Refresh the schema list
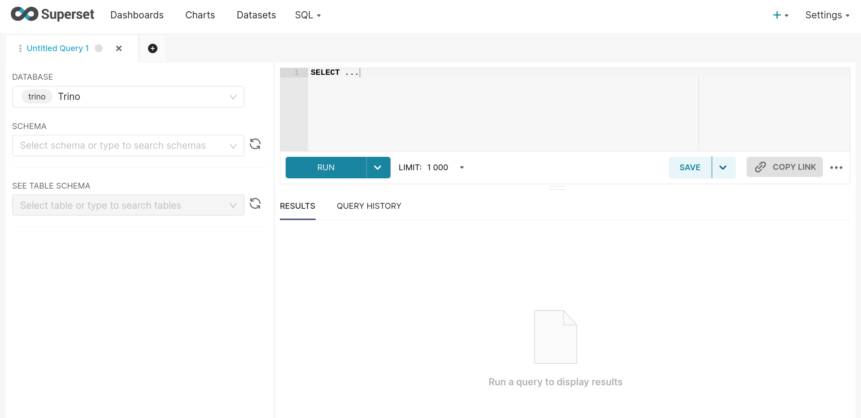 [x=255, y=144]
